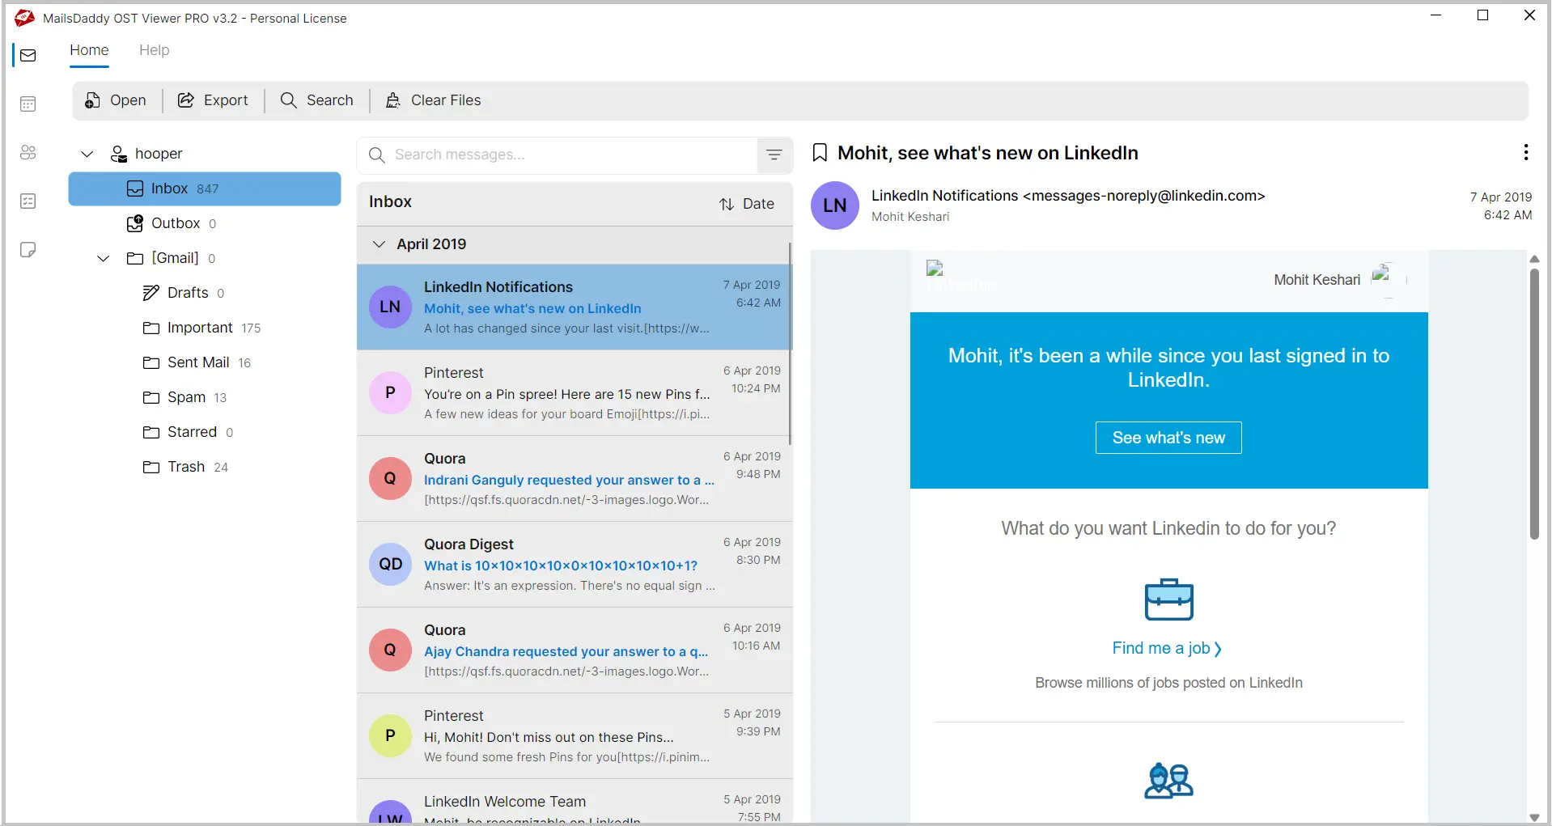
Task: Click the Find me a job link
Action: click(x=1166, y=648)
